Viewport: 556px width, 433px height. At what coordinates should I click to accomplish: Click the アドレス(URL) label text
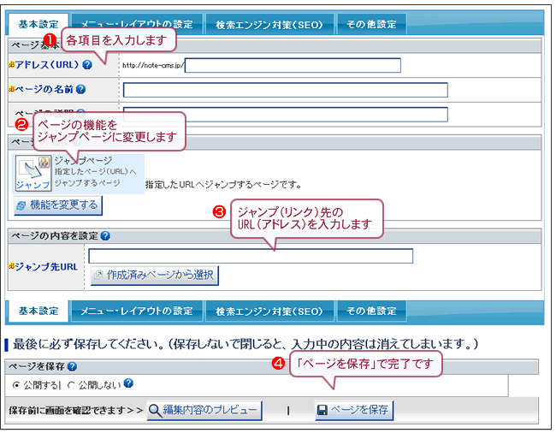click(47, 64)
